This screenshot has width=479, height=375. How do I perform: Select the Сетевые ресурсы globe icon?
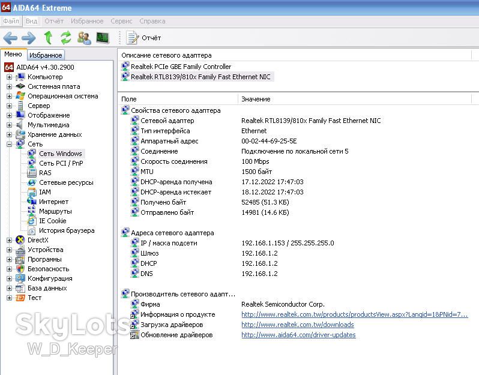tap(32, 182)
